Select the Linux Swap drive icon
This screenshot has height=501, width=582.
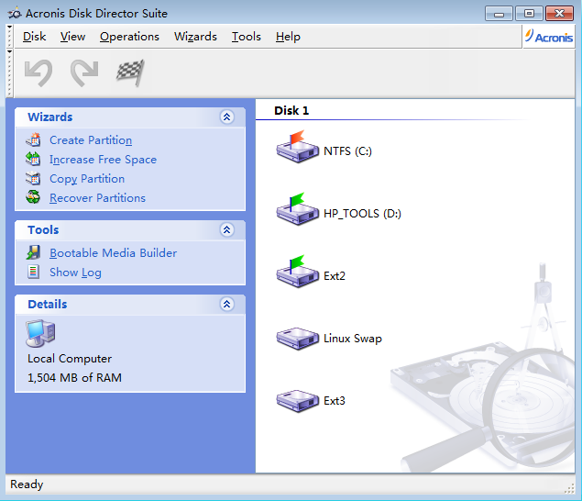tap(297, 339)
